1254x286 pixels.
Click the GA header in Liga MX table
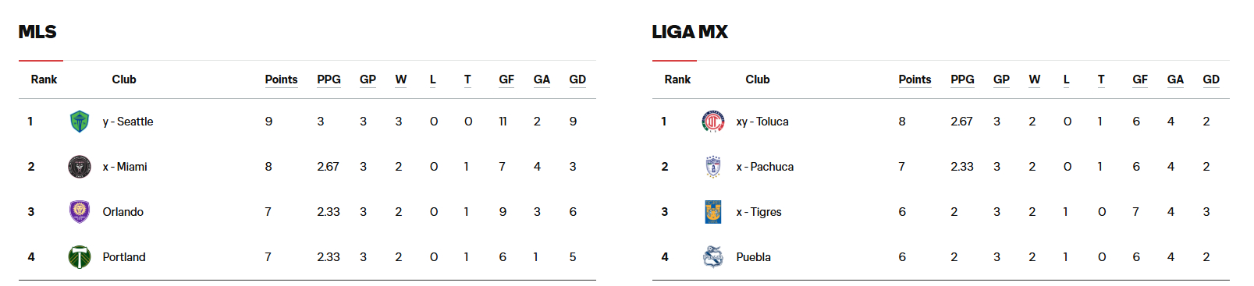click(1175, 79)
